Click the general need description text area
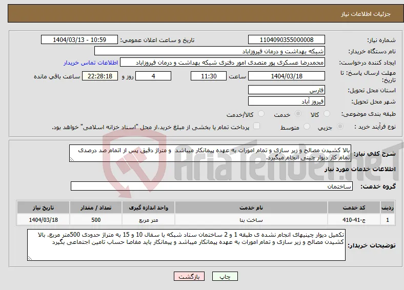This screenshot has height=290, width=404. click(x=210, y=153)
